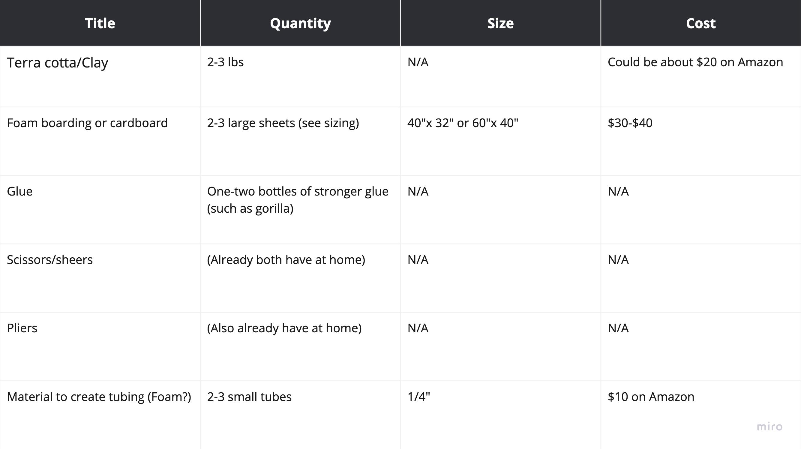Image resolution: width=801 pixels, height=449 pixels.
Task: Click the Scissors/sheers cell
Action: [50, 260]
